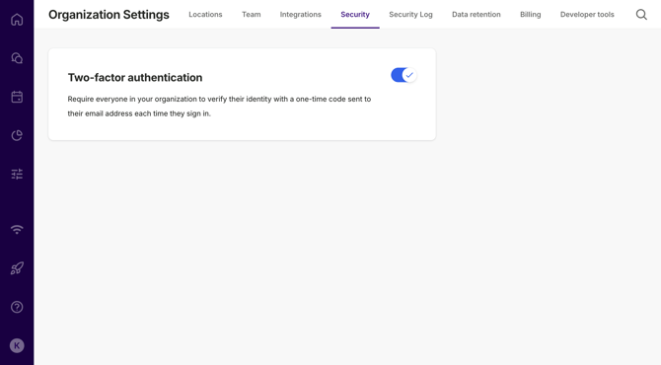The height and width of the screenshot is (365, 661).
Task: Open the K user avatar menu
Action: (17, 345)
